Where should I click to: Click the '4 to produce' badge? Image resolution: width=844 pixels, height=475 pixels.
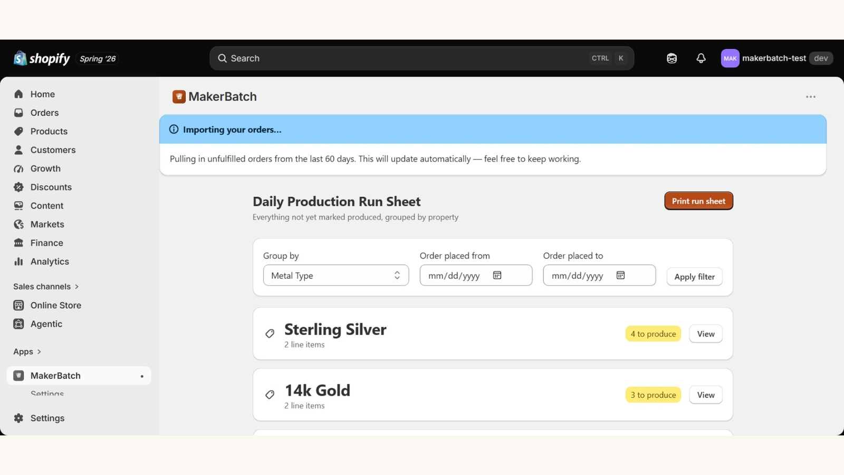(x=653, y=334)
